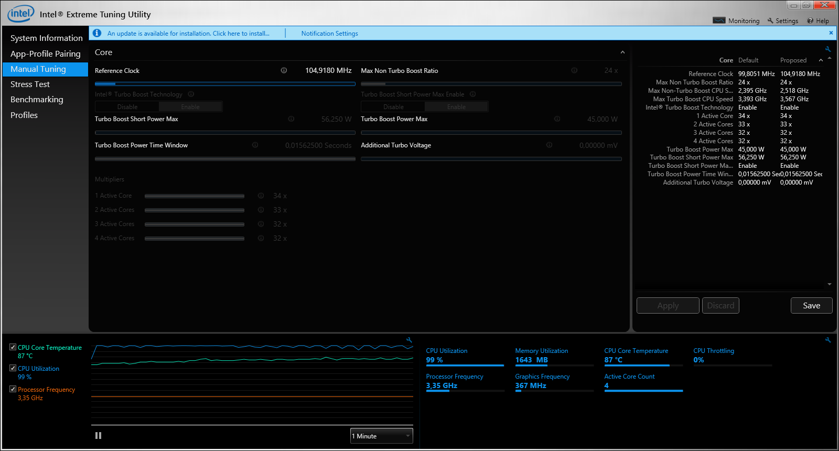
Task: Show info for 4 Active Cores multiplier
Action: tap(261, 238)
